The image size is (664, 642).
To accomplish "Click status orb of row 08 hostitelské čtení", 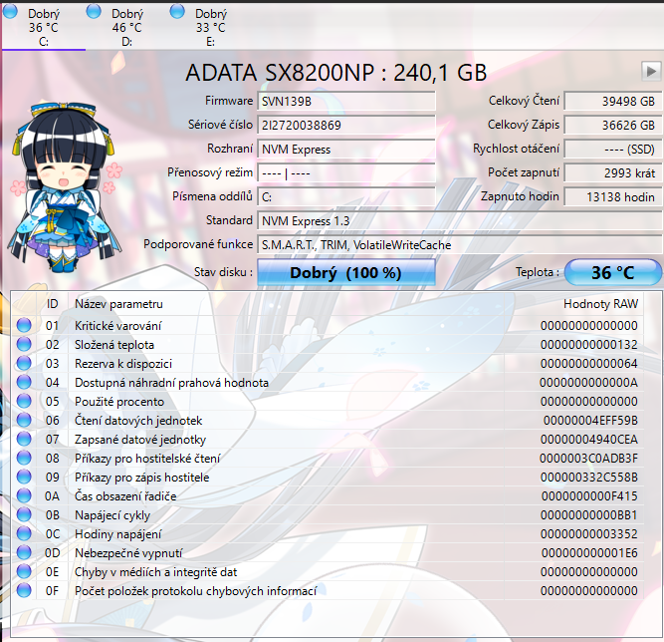I will point(24,458).
